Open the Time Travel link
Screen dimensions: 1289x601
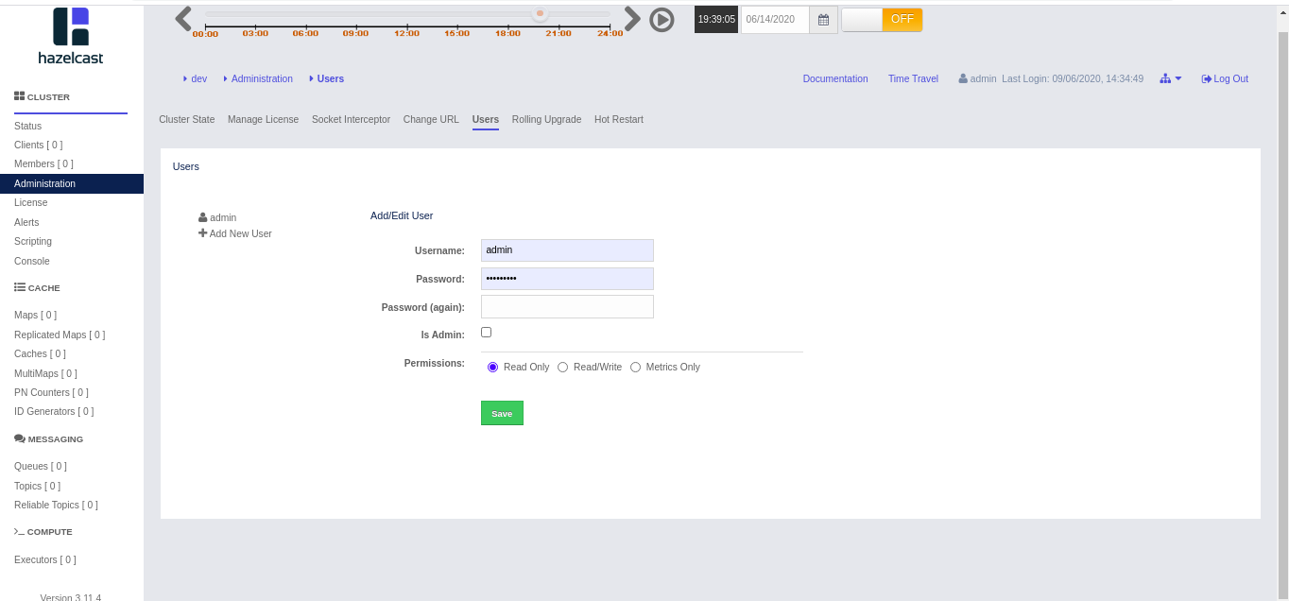click(x=913, y=78)
